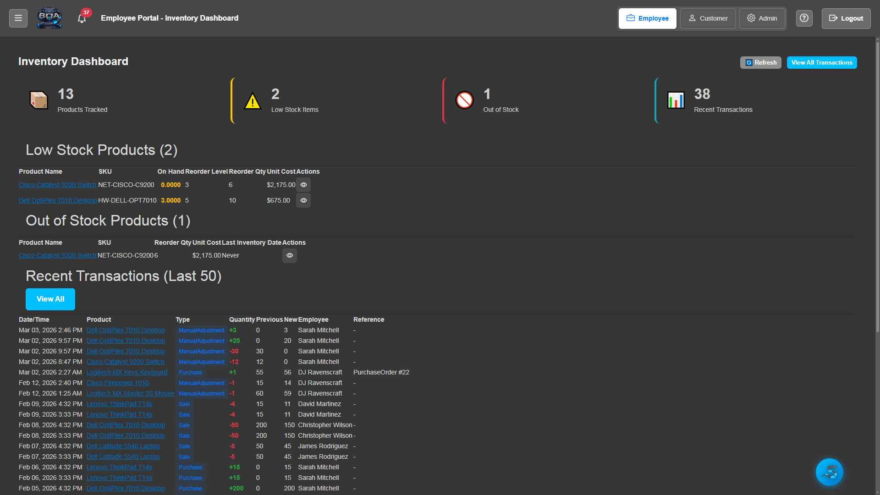Click the warning triangle for Low Stock Items
The height and width of the screenshot is (495, 880).
tap(252, 101)
